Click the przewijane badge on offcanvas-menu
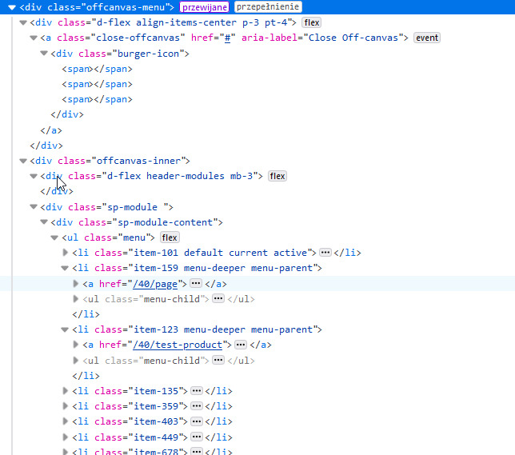The height and width of the screenshot is (455, 515). pos(205,6)
